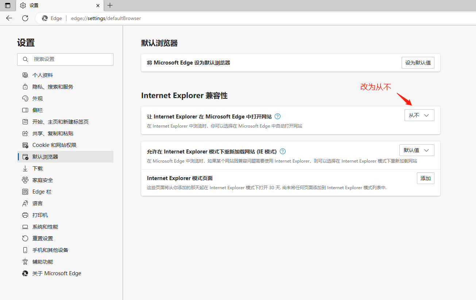Select 默认浏览器 in the sidebar
The image size is (476, 300).
click(65, 157)
